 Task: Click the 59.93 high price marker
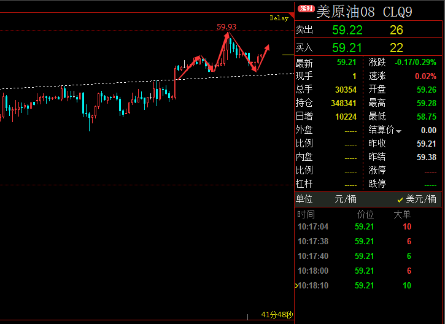coord(226,27)
